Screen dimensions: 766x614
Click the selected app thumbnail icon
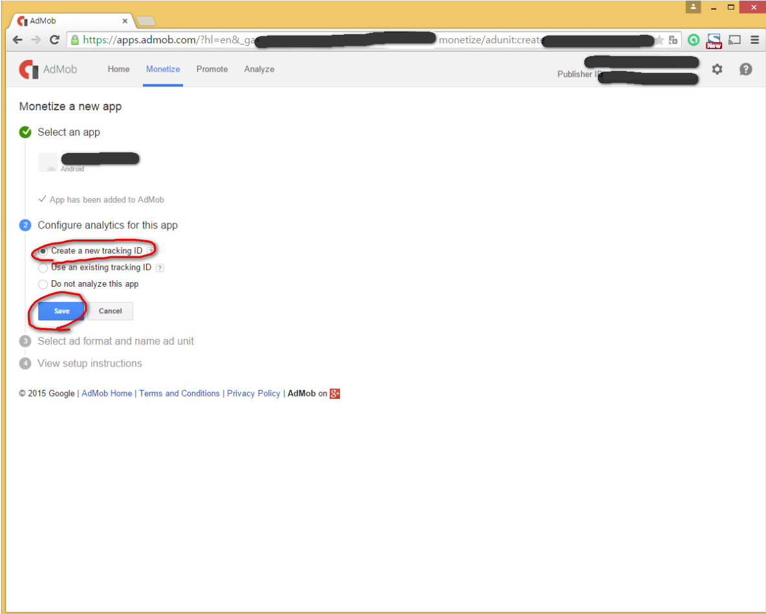48,162
